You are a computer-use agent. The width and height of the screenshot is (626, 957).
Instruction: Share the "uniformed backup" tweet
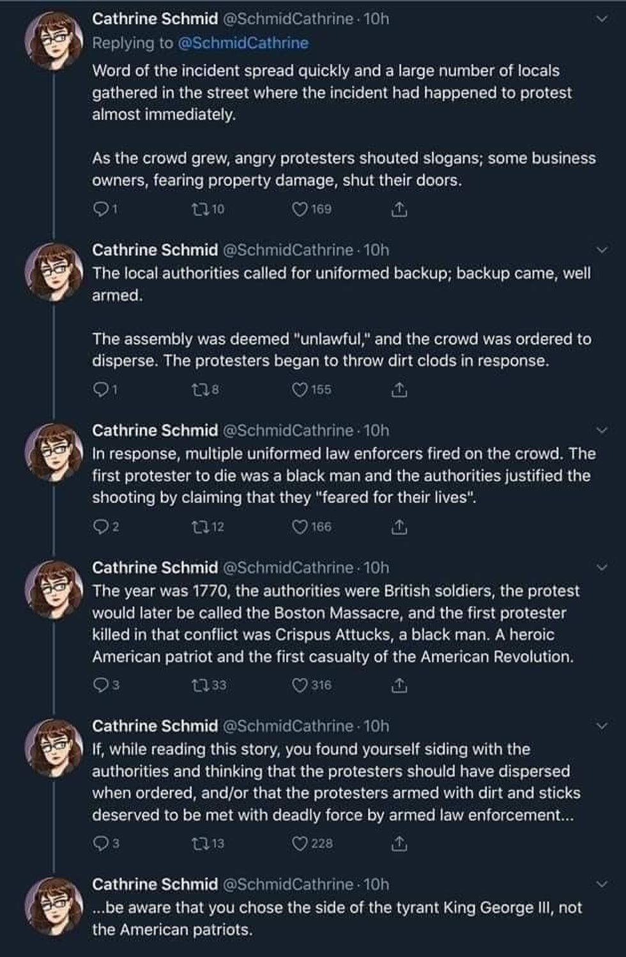pos(399,390)
